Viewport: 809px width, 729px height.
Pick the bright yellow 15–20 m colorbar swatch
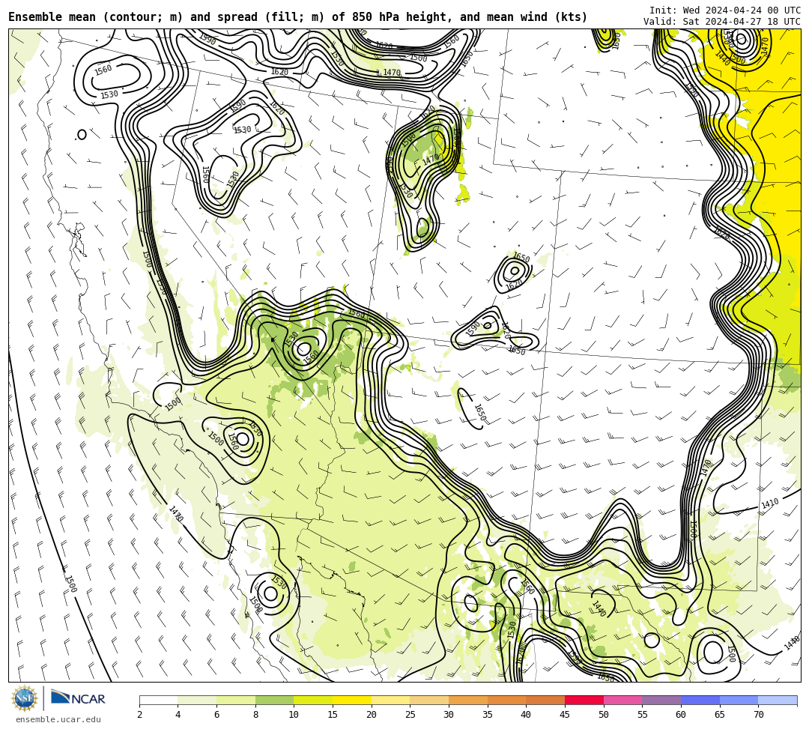click(352, 700)
